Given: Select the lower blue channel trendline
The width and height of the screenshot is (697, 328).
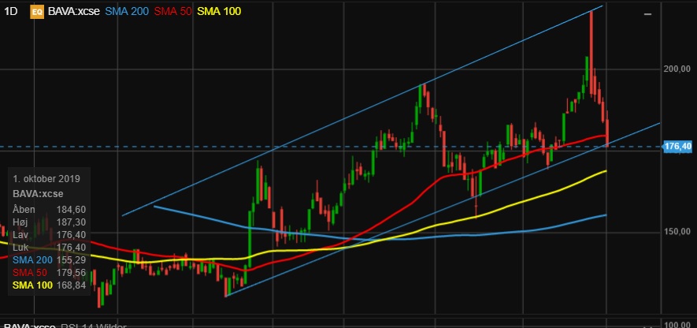Looking at the screenshot, I should click(x=443, y=209).
